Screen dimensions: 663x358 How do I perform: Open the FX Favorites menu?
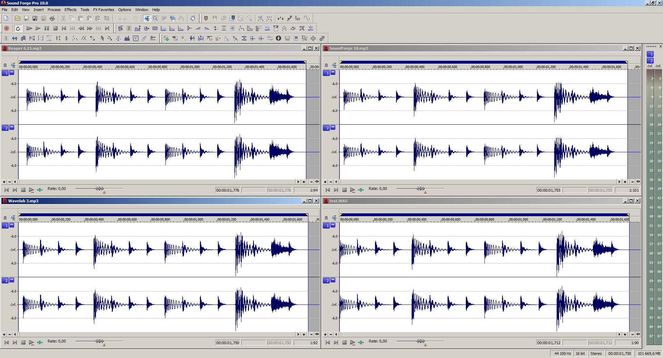[x=103, y=10]
